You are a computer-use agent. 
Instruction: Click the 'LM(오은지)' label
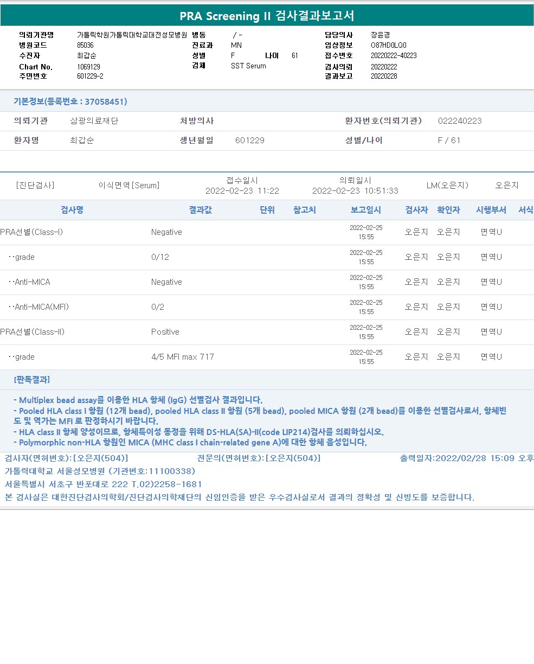(447, 186)
